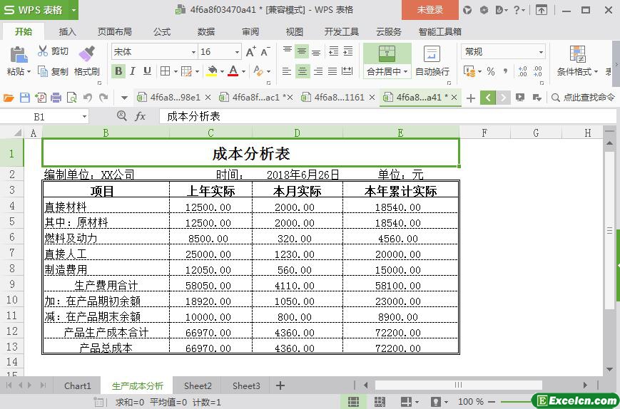This screenshot has height=409, width=620.
Task: Toggle left text alignment
Action: tap(287, 71)
